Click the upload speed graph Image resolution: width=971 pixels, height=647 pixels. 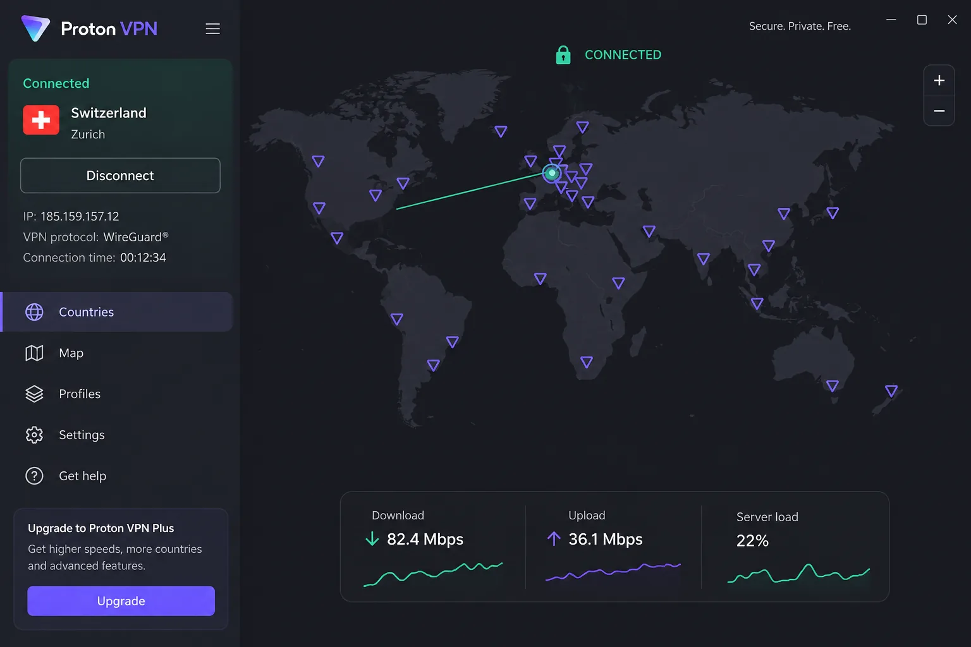pyautogui.click(x=613, y=571)
